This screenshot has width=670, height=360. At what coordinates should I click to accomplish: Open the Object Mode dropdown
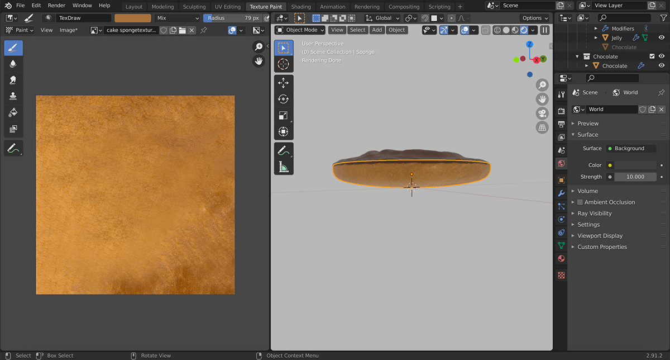300,30
